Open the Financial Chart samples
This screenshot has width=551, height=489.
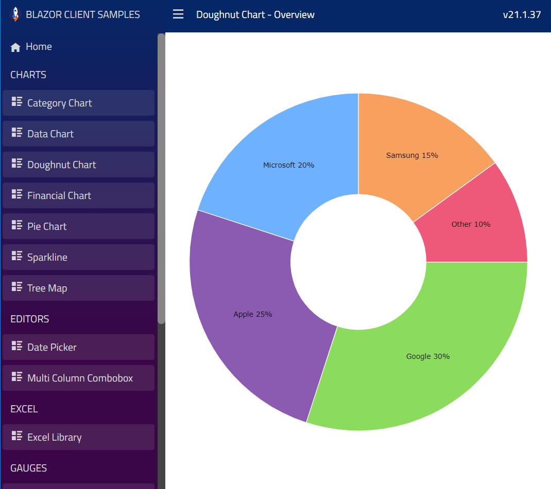(x=78, y=195)
